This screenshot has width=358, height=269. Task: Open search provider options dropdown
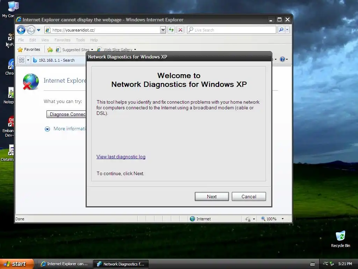(x=287, y=30)
